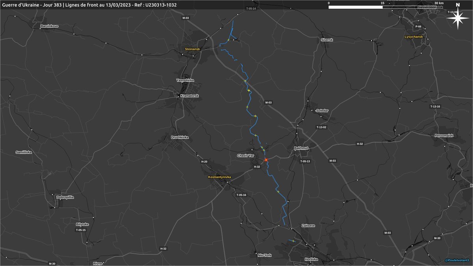Select the Rivne label
473x266 pixels.
98,263
